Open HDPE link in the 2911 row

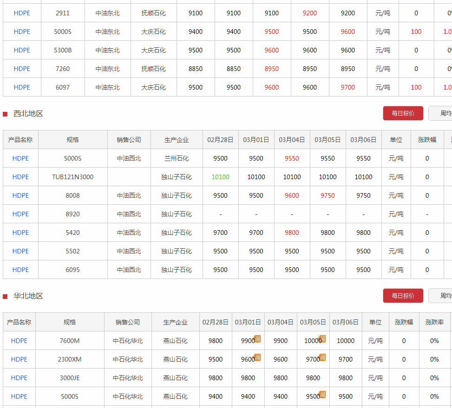pos(22,13)
